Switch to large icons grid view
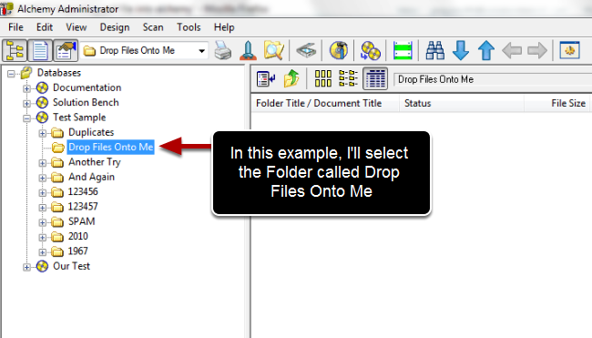Image resolution: width=592 pixels, height=338 pixels. (x=323, y=79)
